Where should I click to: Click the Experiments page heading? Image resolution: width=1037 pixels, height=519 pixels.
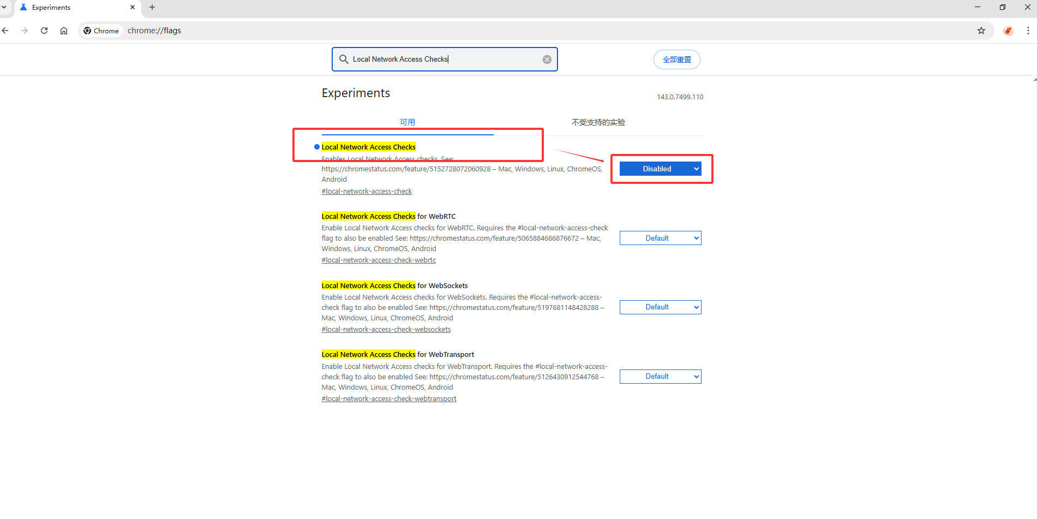coord(356,93)
